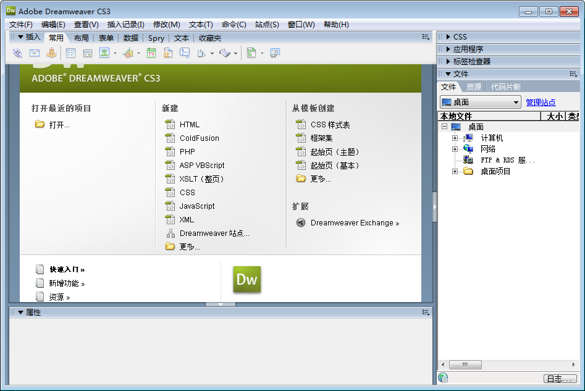Open the 桌面 site dropdown
This screenshot has width=585, height=391.
pos(516,102)
